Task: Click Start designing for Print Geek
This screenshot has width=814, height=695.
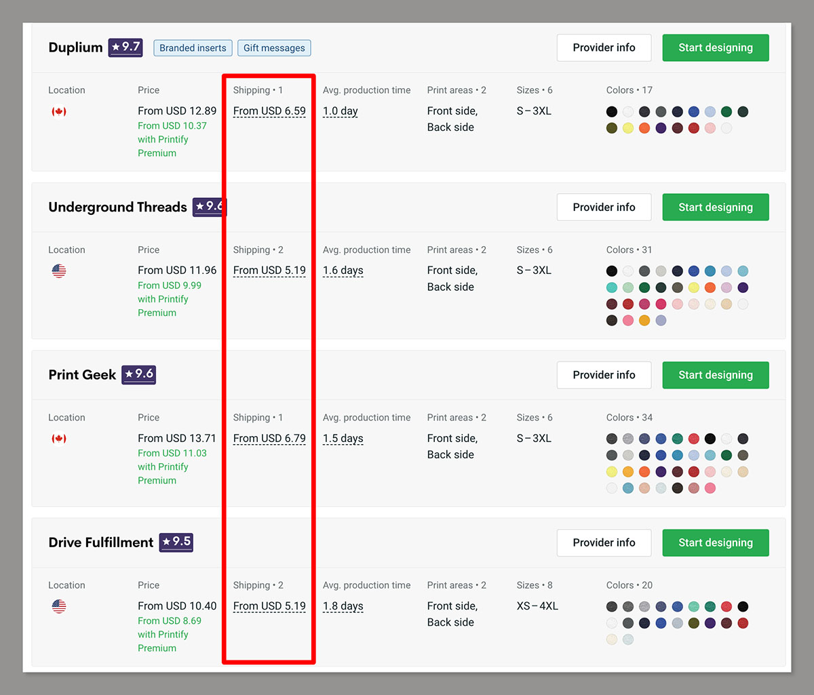Action: tap(716, 375)
